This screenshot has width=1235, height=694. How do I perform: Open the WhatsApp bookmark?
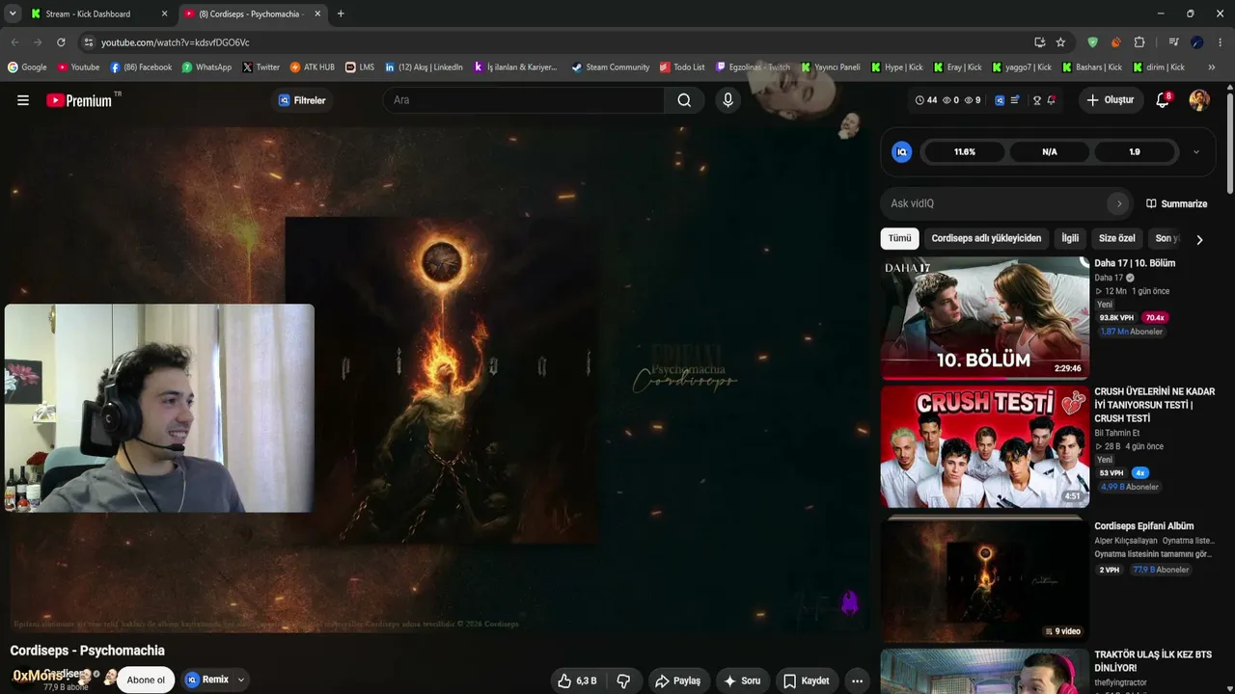point(206,67)
